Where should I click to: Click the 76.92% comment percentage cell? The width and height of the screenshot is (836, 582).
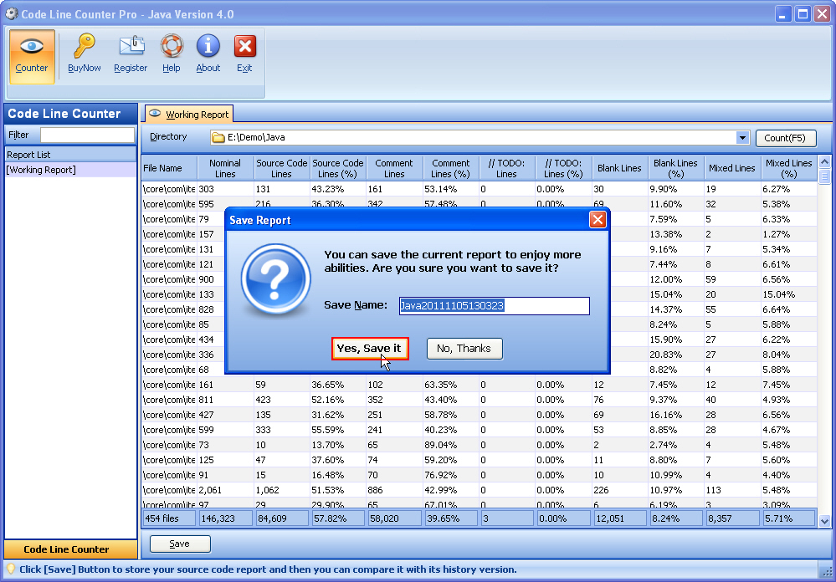click(450, 475)
